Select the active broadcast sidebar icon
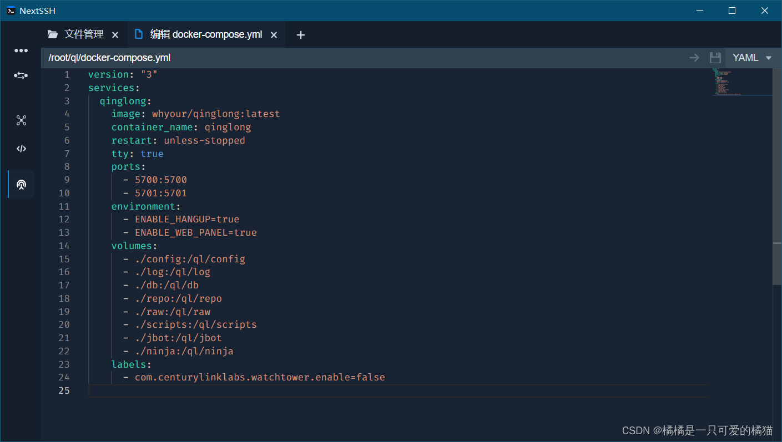The image size is (782, 442). pyautogui.click(x=21, y=184)
